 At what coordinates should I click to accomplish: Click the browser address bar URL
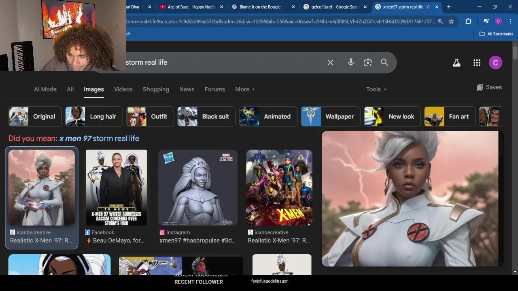pos(280,21)
